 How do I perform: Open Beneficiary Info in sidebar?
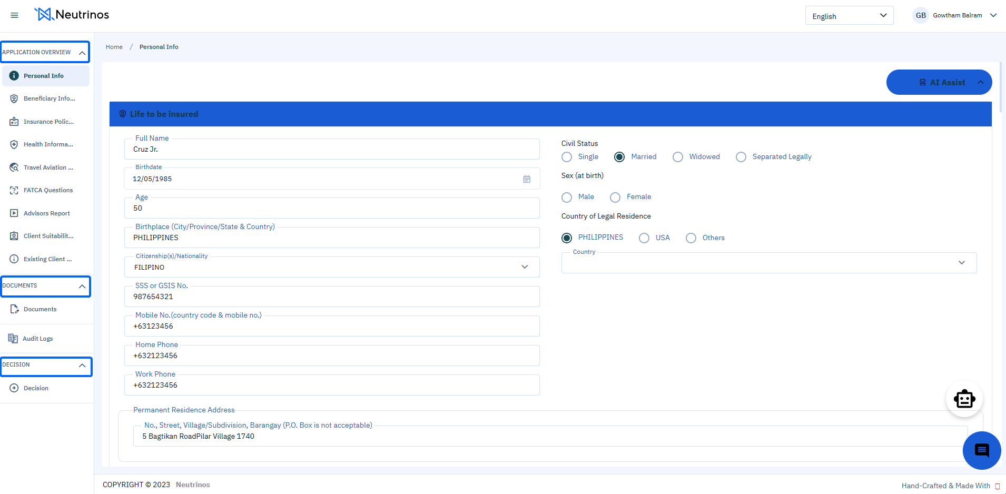[49, 98]
